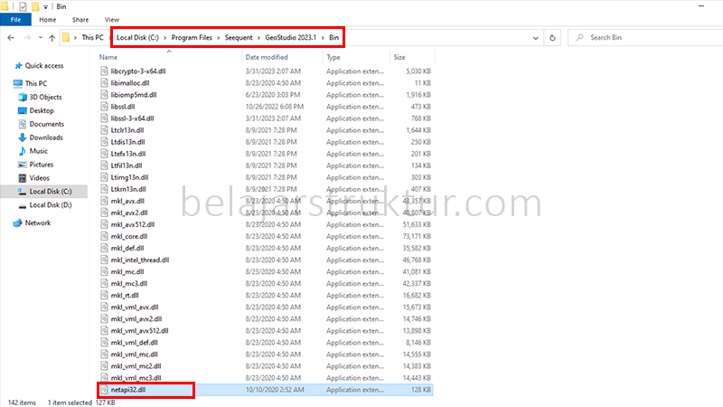The image size is (723, 407).
Task: Sort by Date modified column header
Action: click(267, 57)
